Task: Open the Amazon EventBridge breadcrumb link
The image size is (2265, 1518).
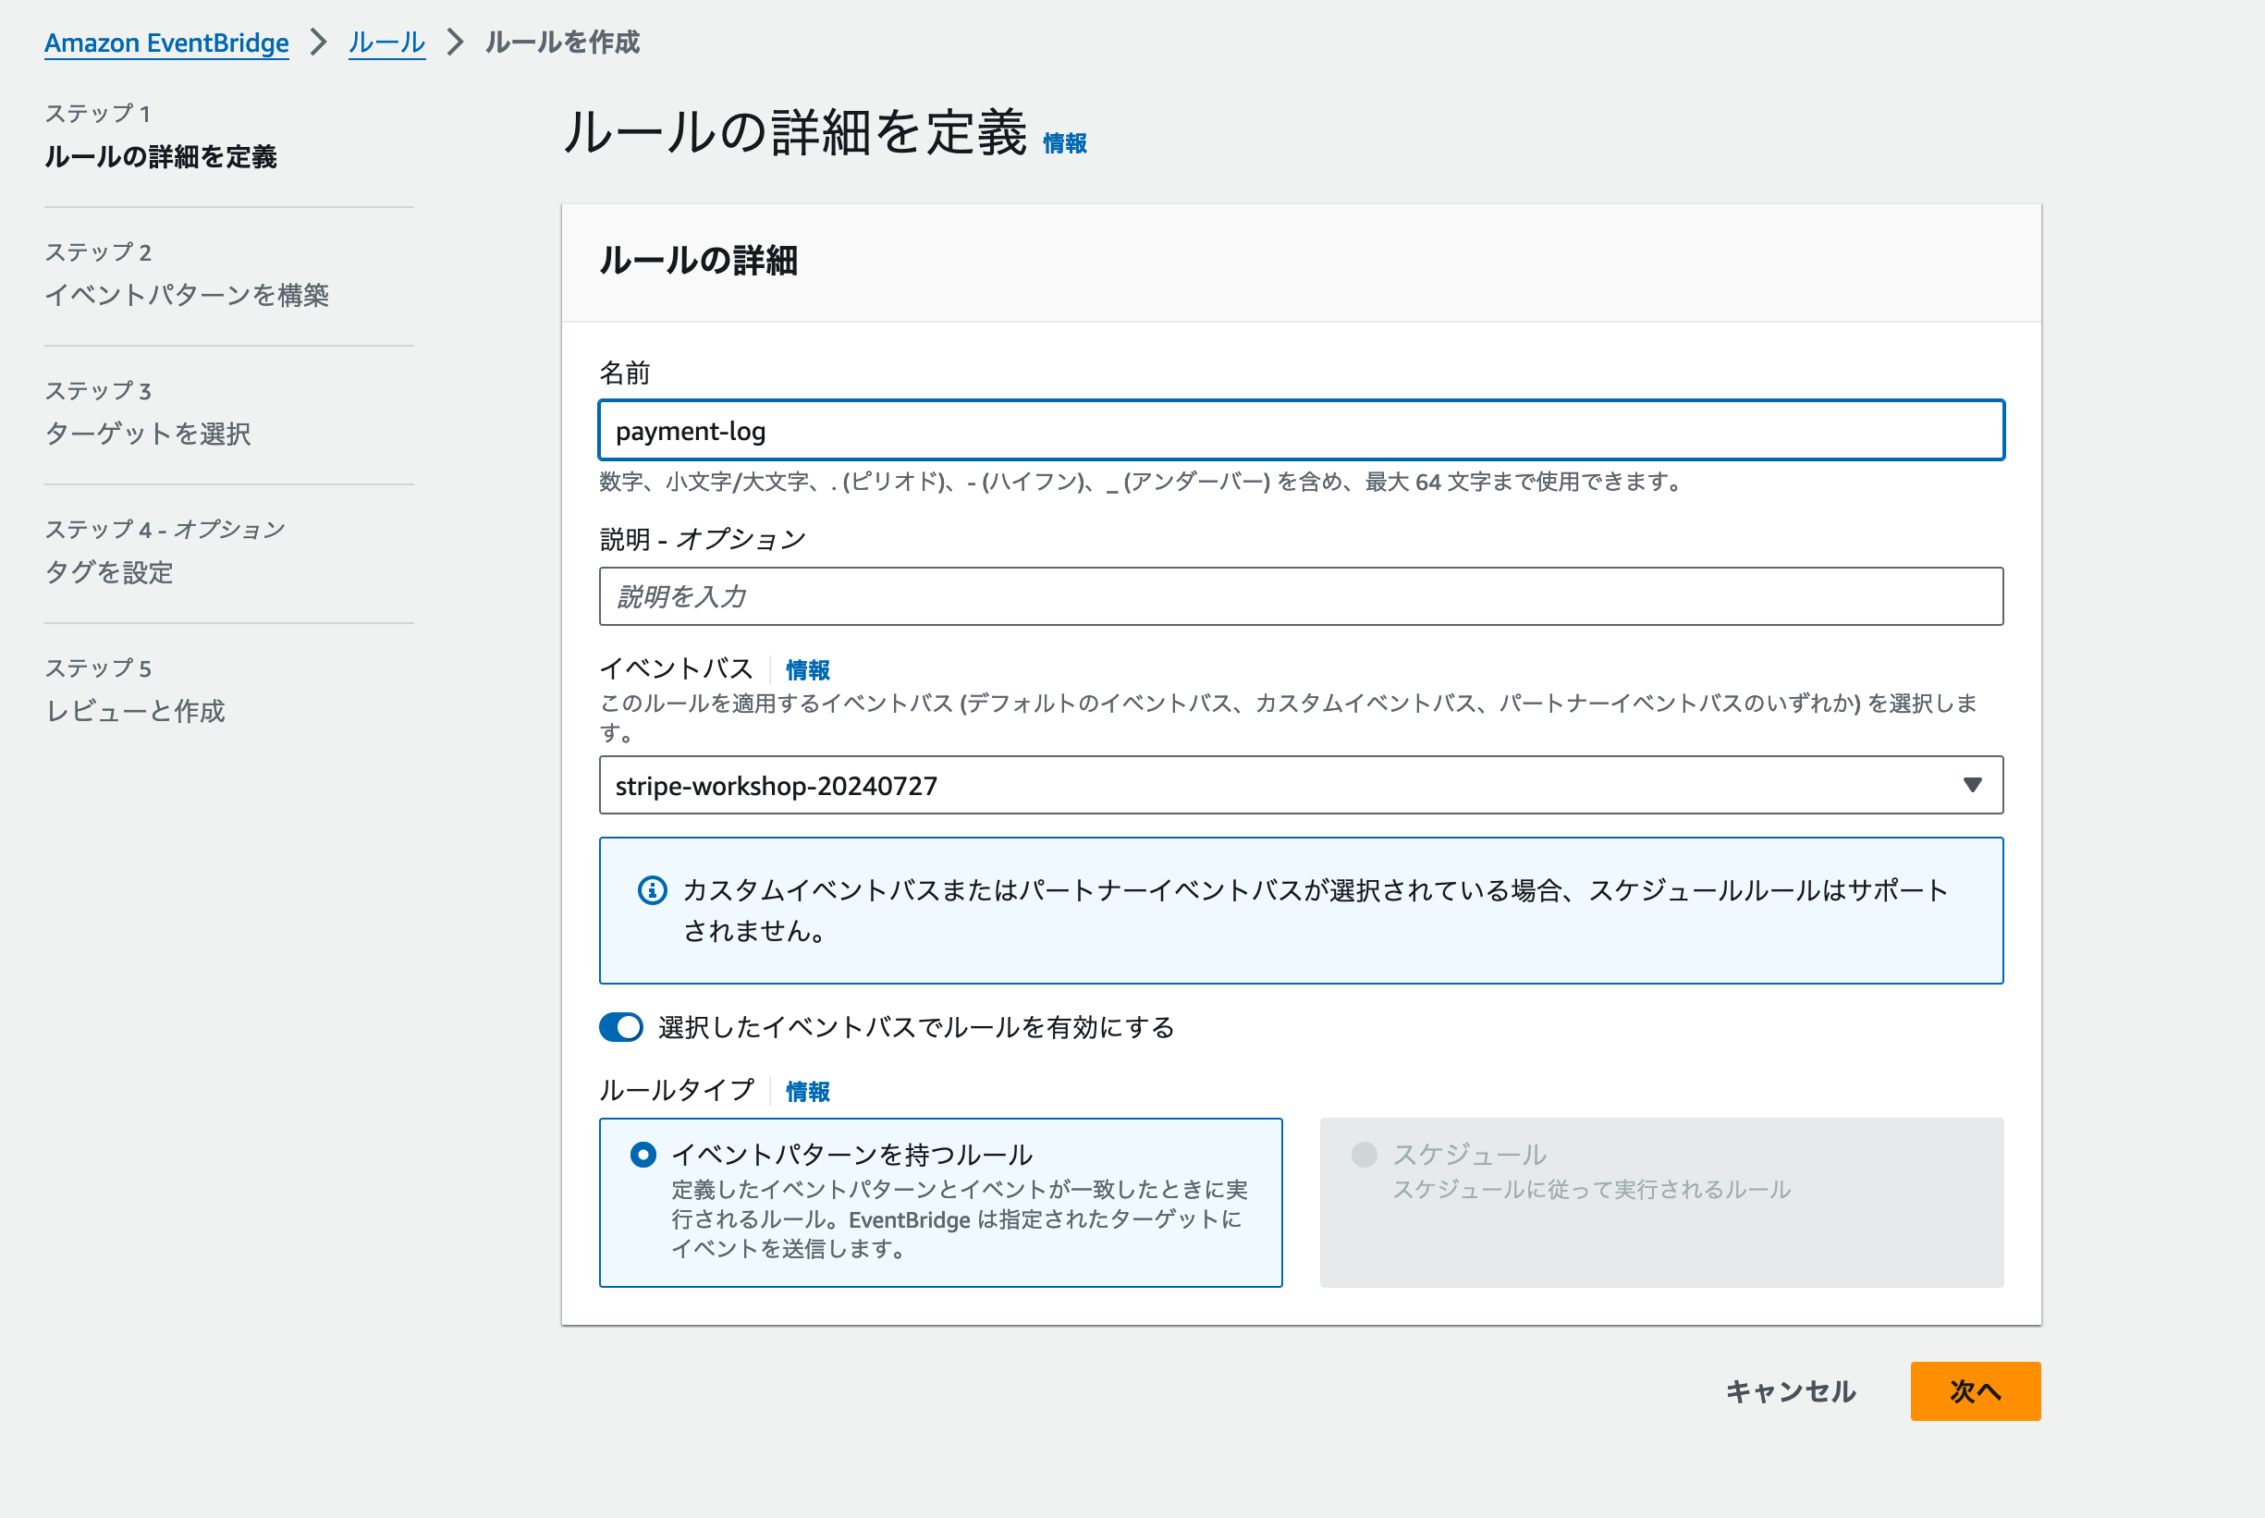Action: pos(166,43)
